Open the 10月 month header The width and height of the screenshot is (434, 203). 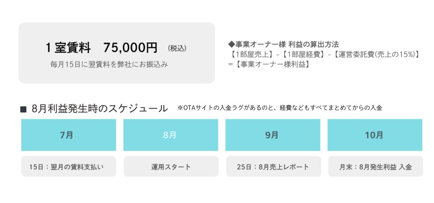[375, 135]
